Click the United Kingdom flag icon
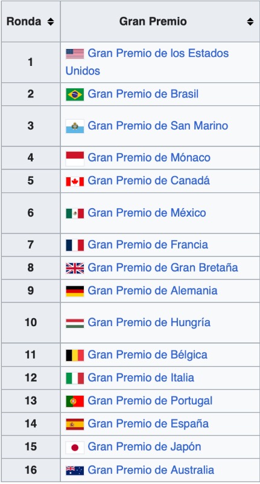This screenshot has height=484, width=260. coord(75,268)
